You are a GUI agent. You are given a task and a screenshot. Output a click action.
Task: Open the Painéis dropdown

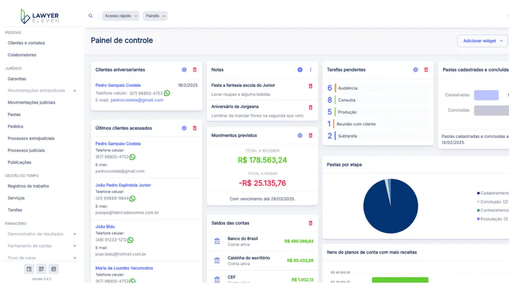(x=155, y=16)
